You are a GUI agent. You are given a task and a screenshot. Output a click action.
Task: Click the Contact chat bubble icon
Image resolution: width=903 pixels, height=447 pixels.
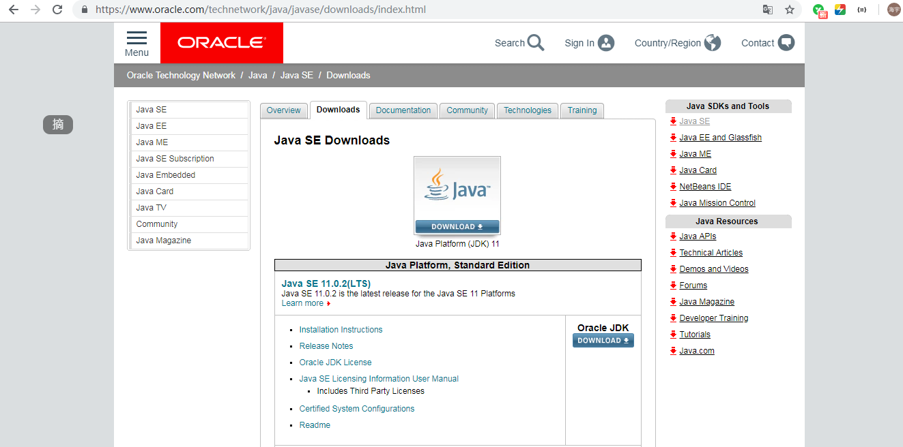(786, 43)
